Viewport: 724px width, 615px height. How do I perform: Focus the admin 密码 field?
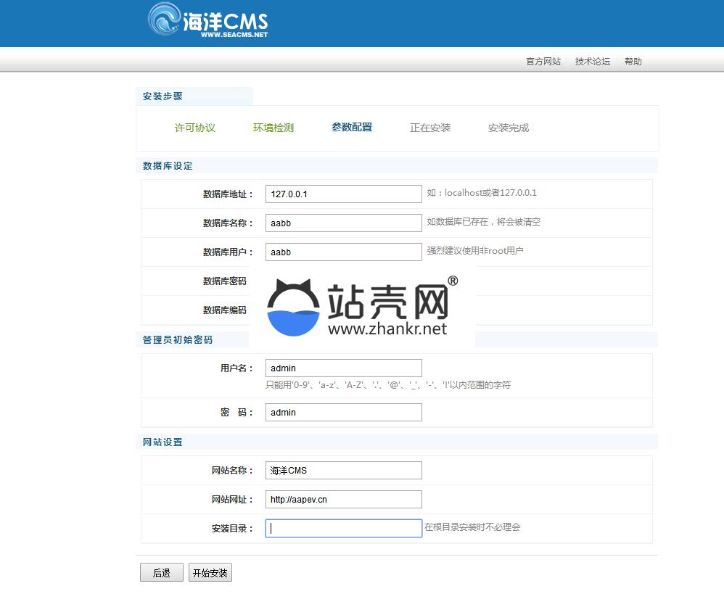344,413
